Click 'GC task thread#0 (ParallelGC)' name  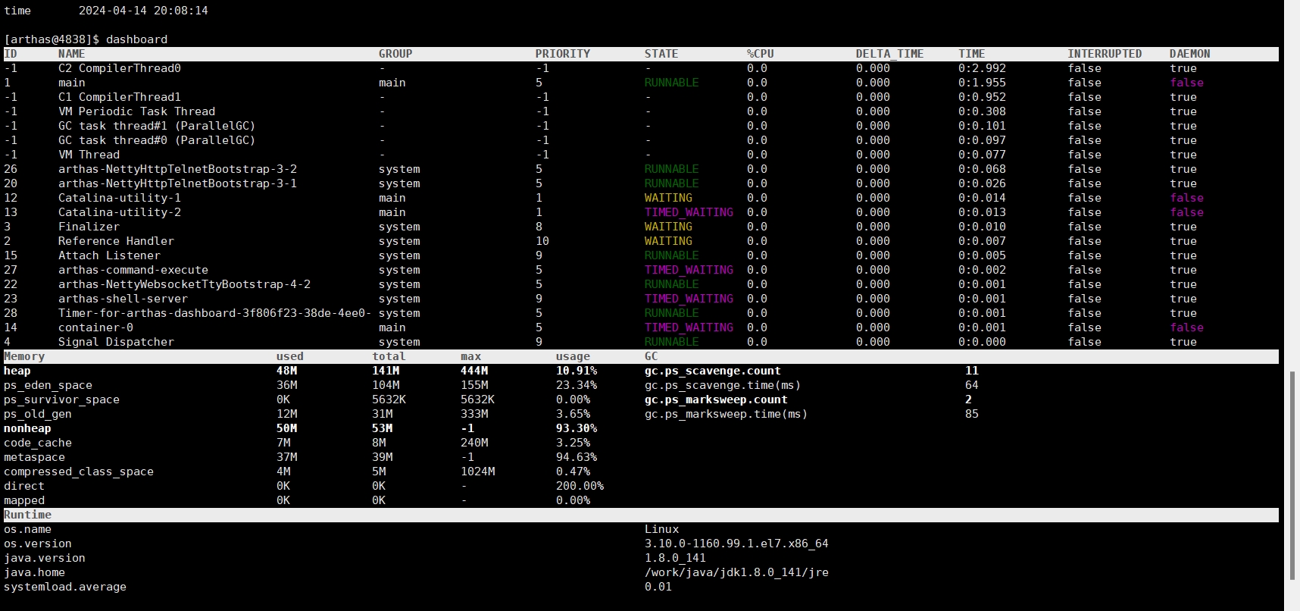pyautogui.click(x=157, y=140)
